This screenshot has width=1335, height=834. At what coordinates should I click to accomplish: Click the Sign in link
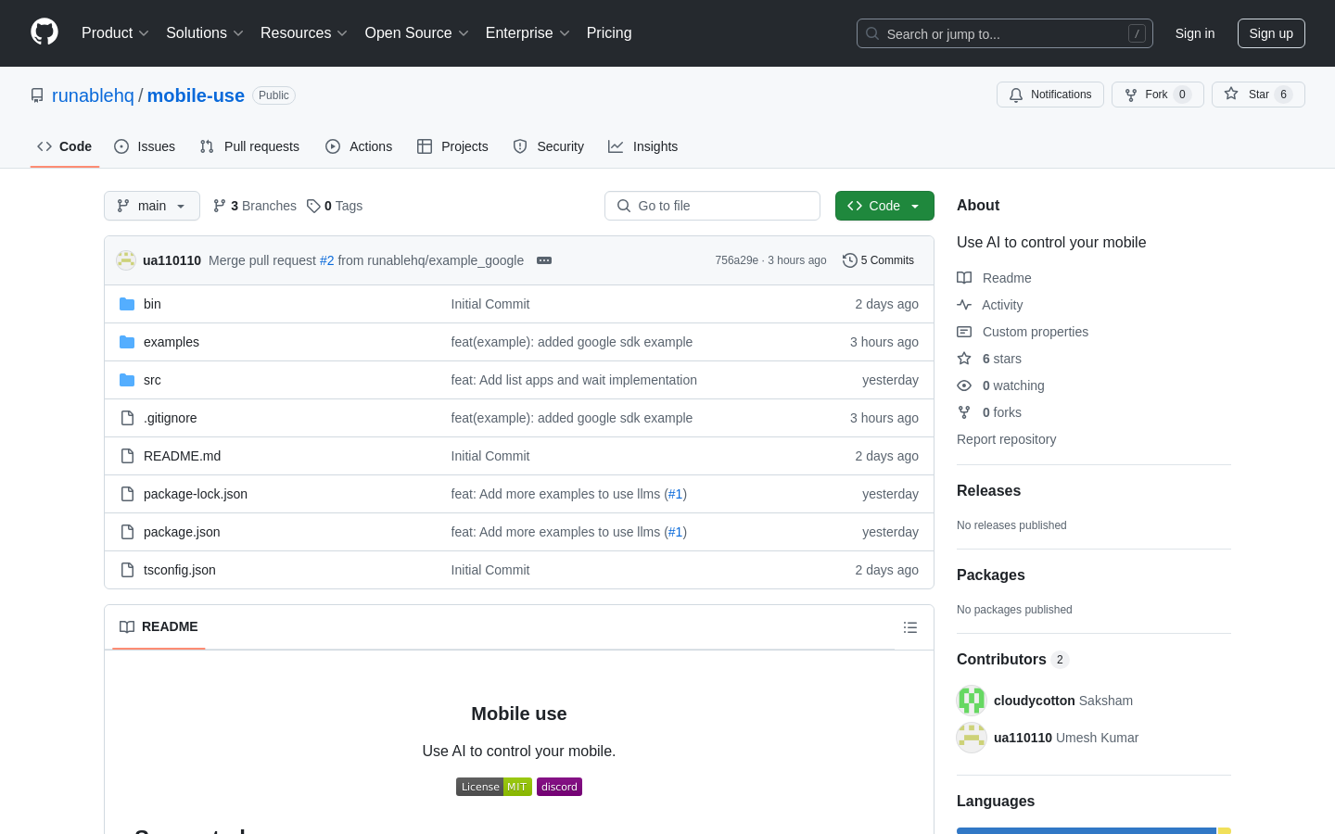pyautogui.click(x=1195, y=33)
